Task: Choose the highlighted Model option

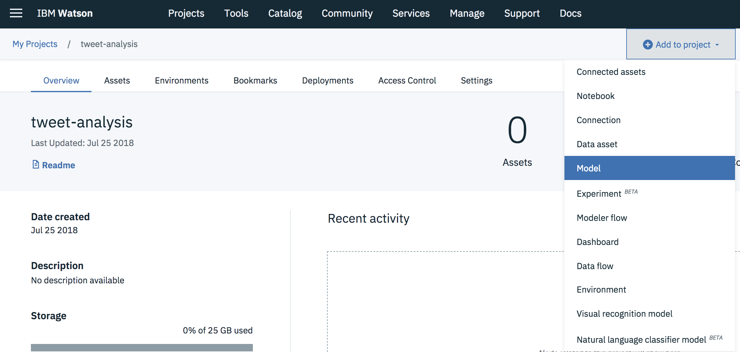Action: (649, 168)
